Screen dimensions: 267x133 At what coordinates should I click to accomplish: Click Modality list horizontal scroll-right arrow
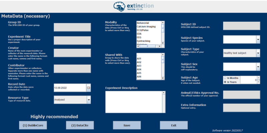pyautogui.click(x=160, y=46)
